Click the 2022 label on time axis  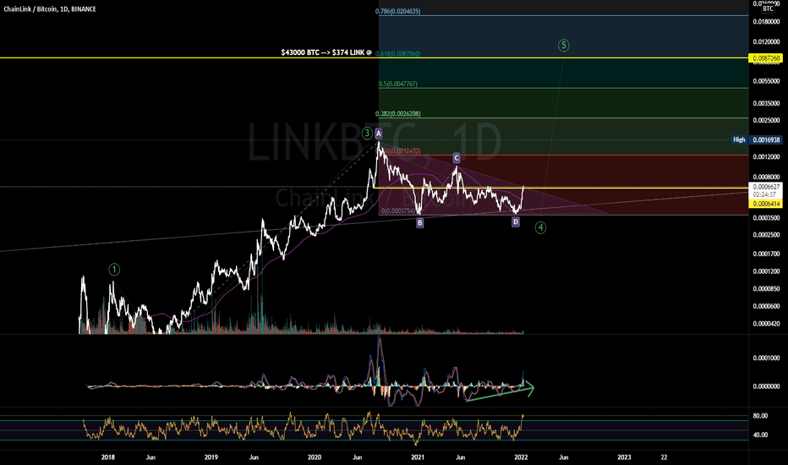(x=521, y=457)
